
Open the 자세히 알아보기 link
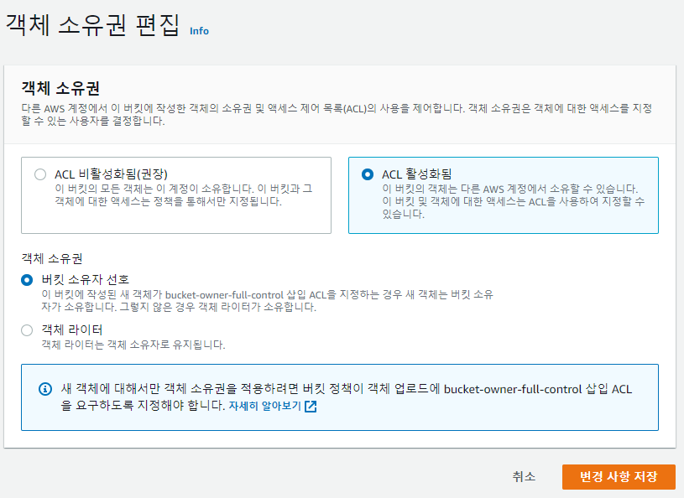[x=265, y=406]
